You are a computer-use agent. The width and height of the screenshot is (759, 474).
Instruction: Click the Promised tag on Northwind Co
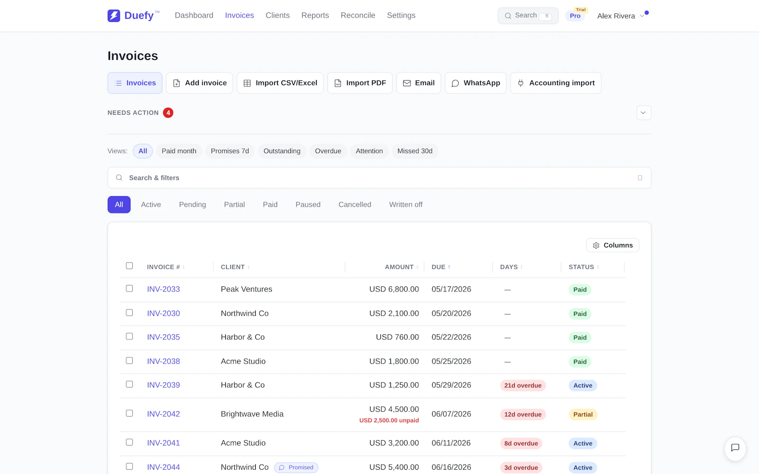click(296, 467)
